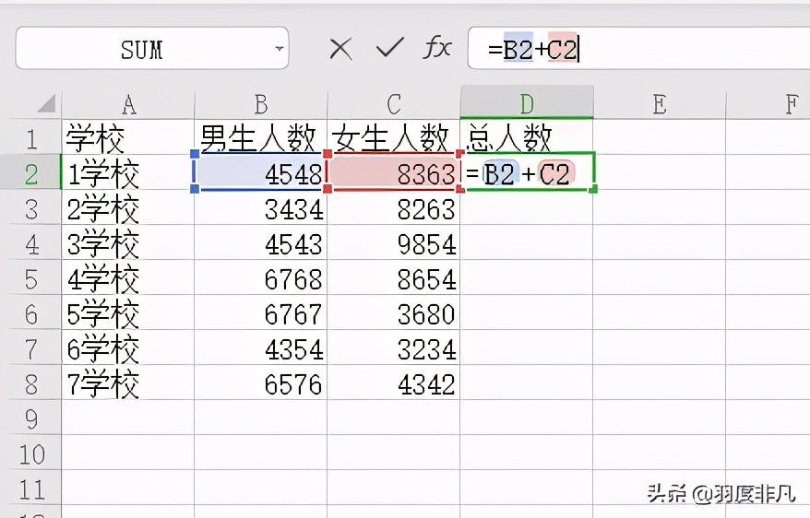Select row 11 header

click(31, 489)
